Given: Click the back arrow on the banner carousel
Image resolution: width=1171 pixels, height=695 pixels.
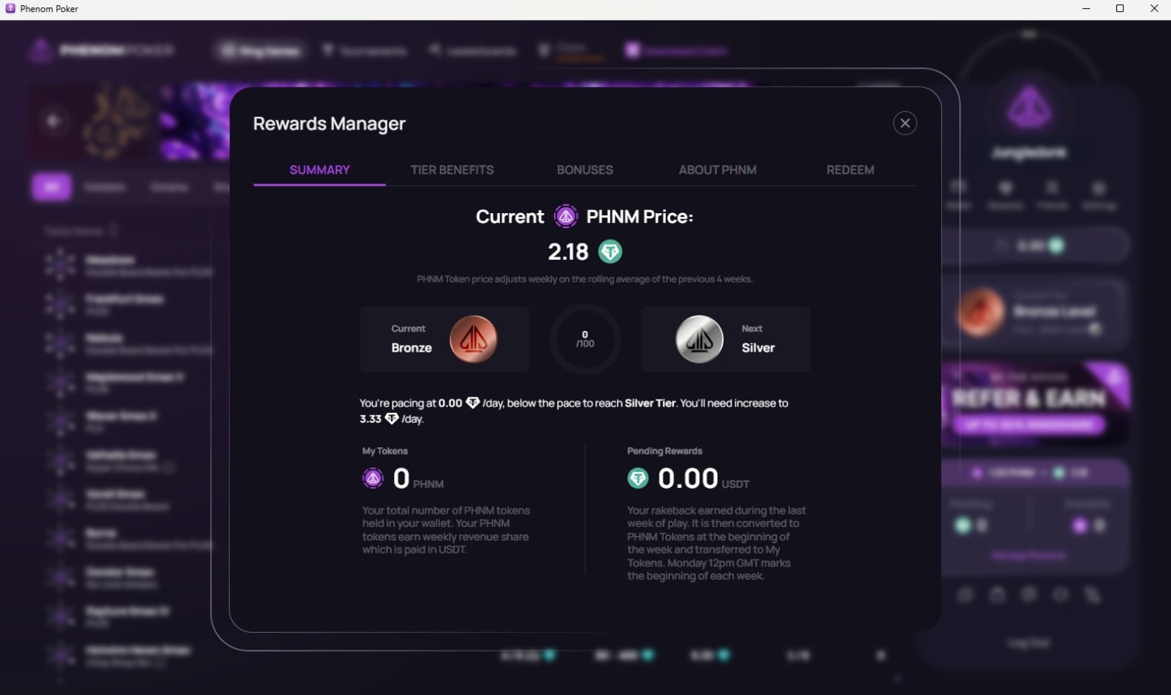Looking at the screenshot, I should pos(53,121).
